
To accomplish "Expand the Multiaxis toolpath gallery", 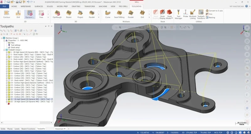I will (x=149, y=17).
